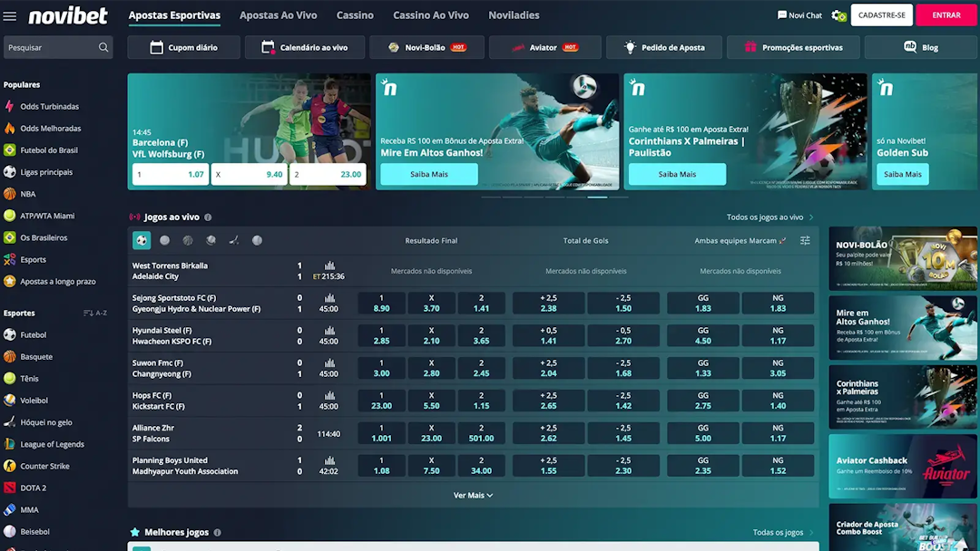Open the Melhores jogos info icon

(x=218, y=532)
